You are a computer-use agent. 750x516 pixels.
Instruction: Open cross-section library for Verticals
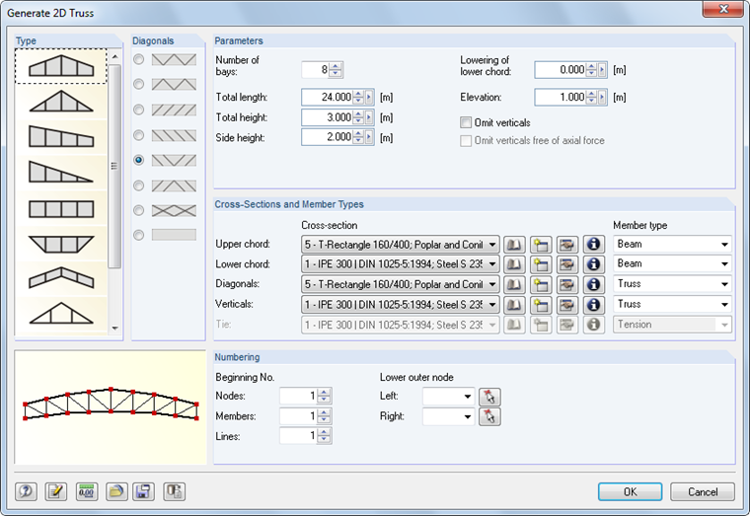click(x=514, y=305)
